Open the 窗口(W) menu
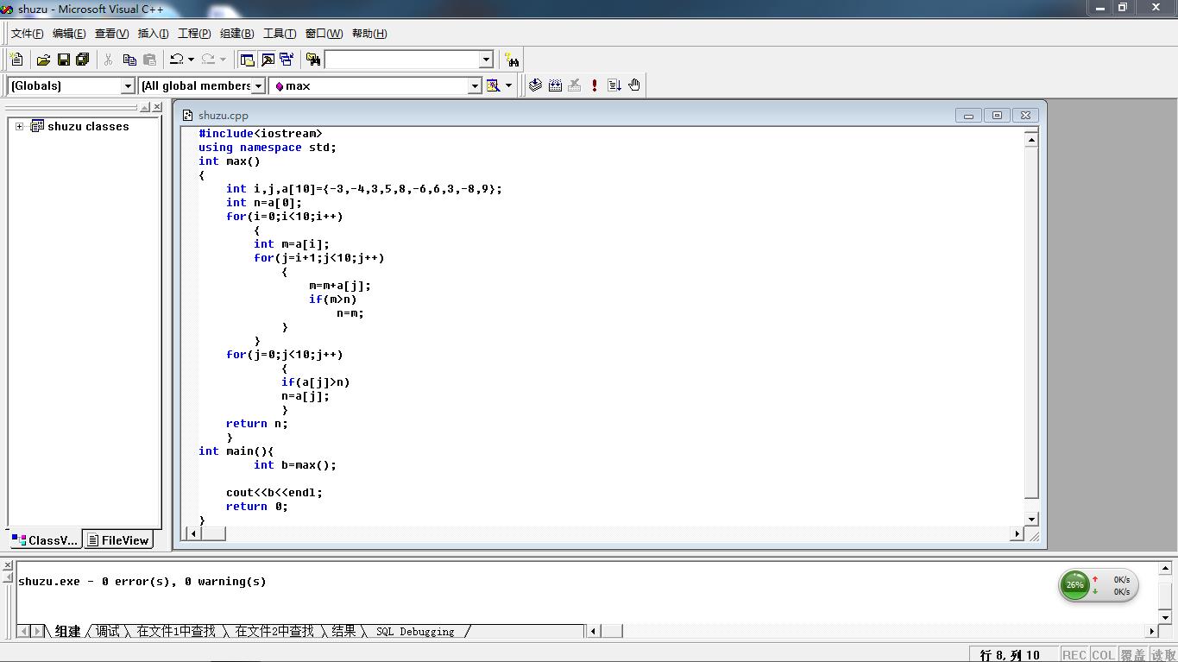This screenshot has height=662, width=1178. click(324, 34)
